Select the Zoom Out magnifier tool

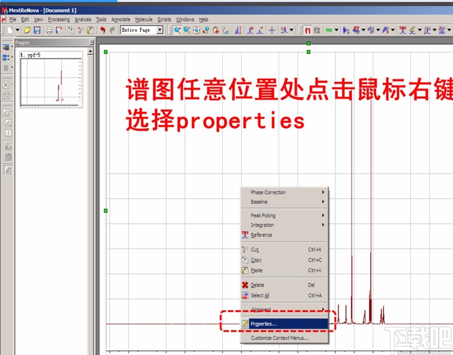tap(187, 30)
